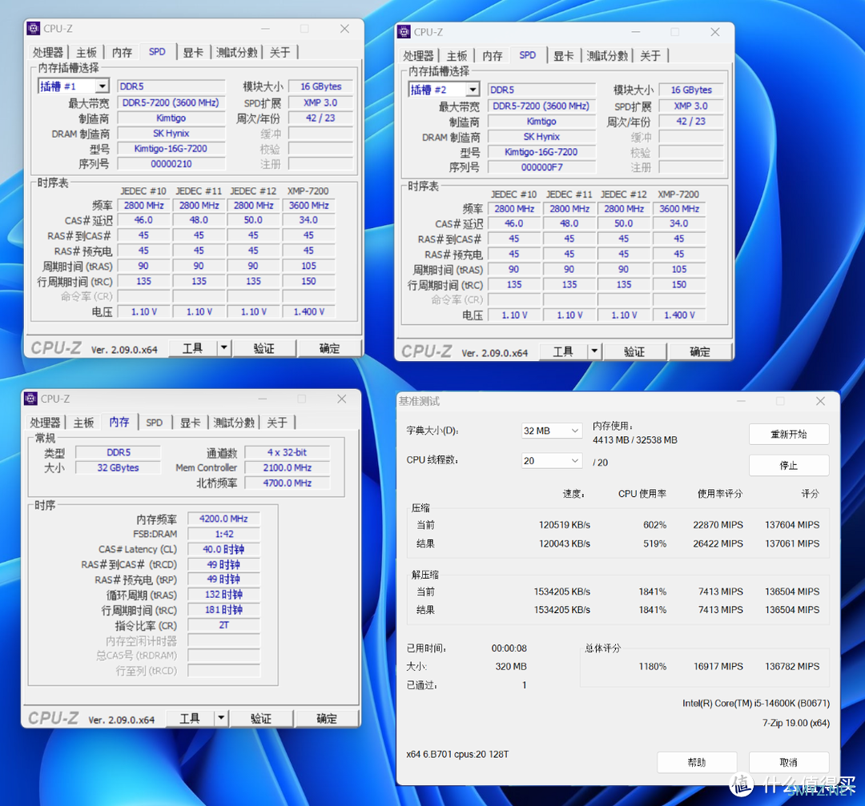Open 测試分數 tab in slot #2 window
The width and height of the screenshot is (865, 806).
[607, 56]
